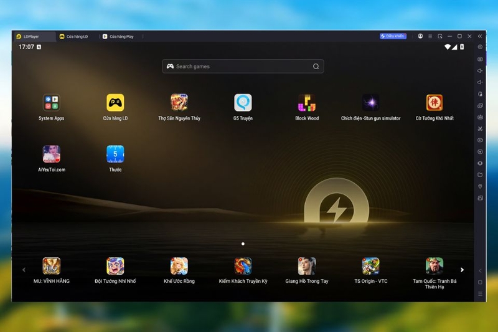Open emulator settings gear icon
This screenshot has height=332, width=498.
pos(480,47)
